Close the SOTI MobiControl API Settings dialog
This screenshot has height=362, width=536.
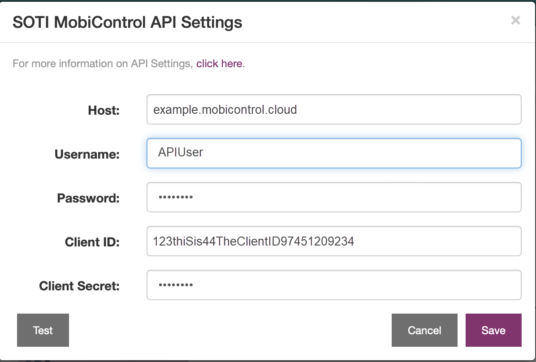tap(515, 21)
